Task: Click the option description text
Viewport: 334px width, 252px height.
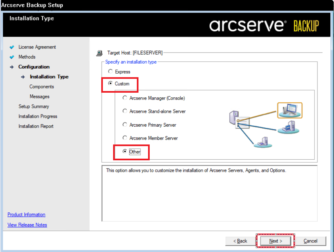Action: pos(196,171)
